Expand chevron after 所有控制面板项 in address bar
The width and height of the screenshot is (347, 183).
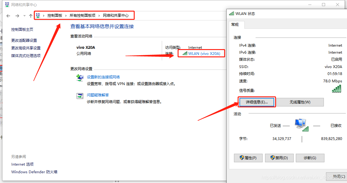pyautogui.click(x=99, y=16)
